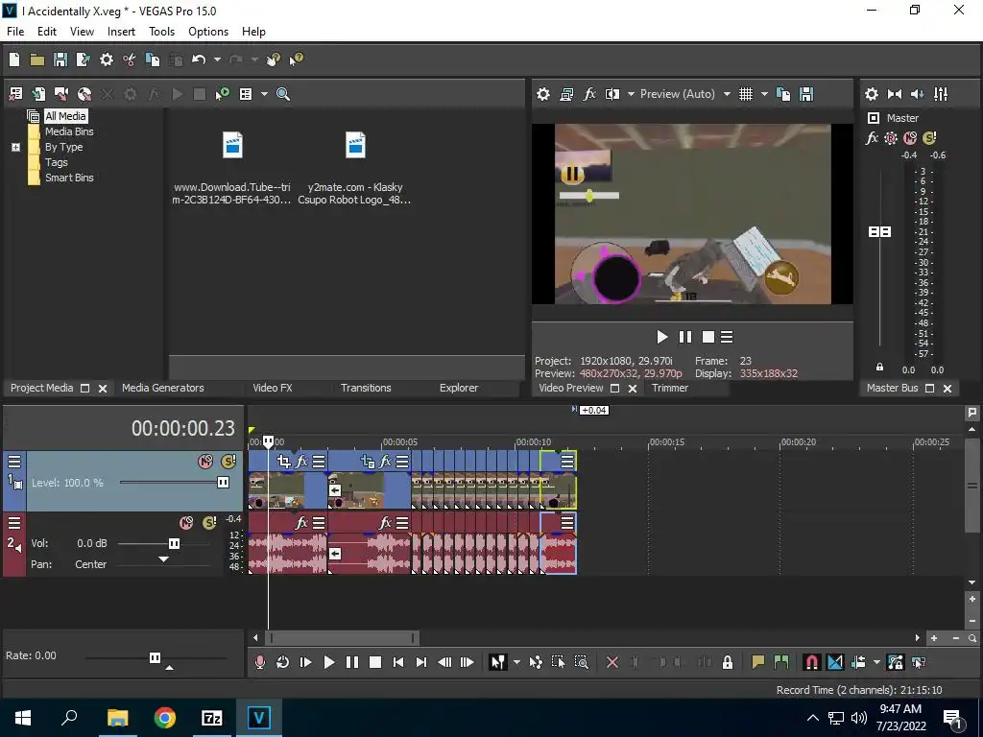983x737 pixels.
Task: Copy preview snapshot to clipboard
Action: (783, 94)
